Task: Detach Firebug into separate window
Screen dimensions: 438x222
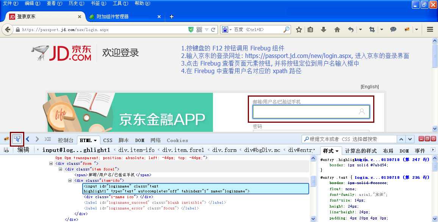Action: point(427,139)
